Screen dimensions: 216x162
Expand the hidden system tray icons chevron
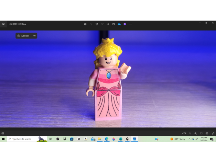(x=190, y=139)
